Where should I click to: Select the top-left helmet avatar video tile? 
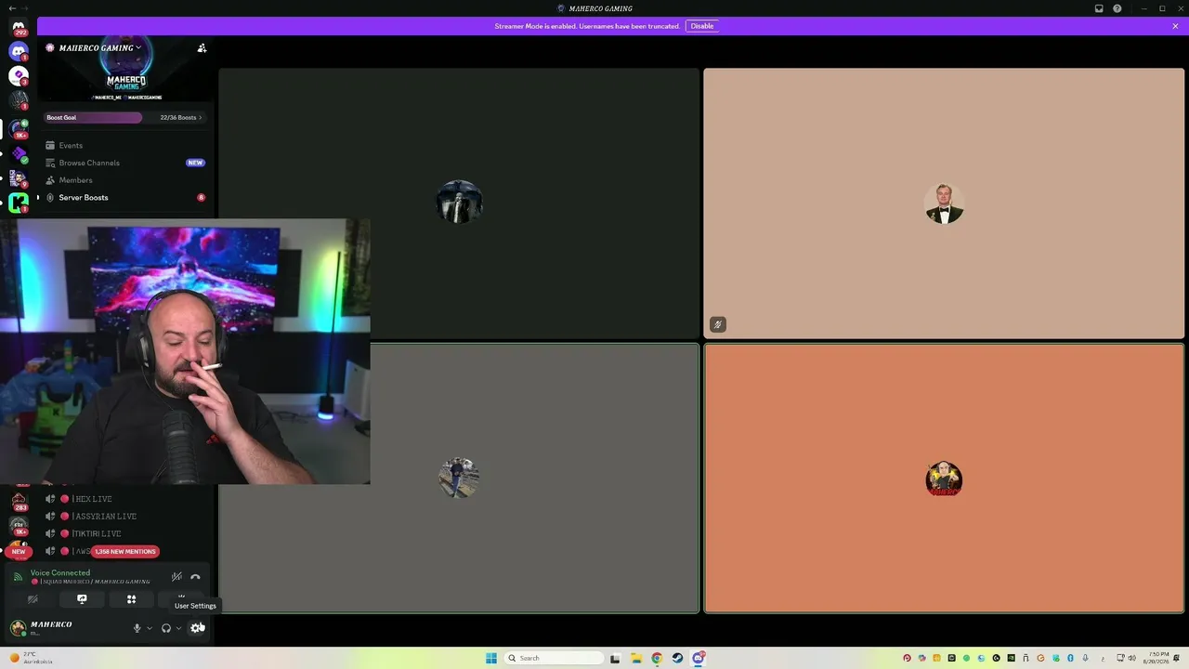[x=459, y=203]
